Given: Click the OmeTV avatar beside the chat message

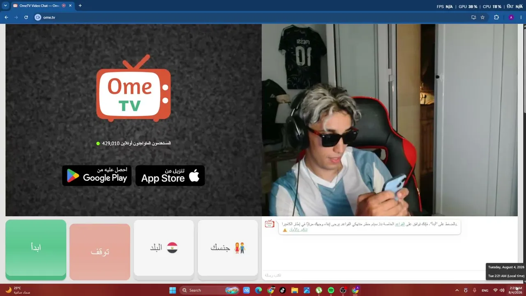Looking at the screenshot, I should tap(270, 224).
